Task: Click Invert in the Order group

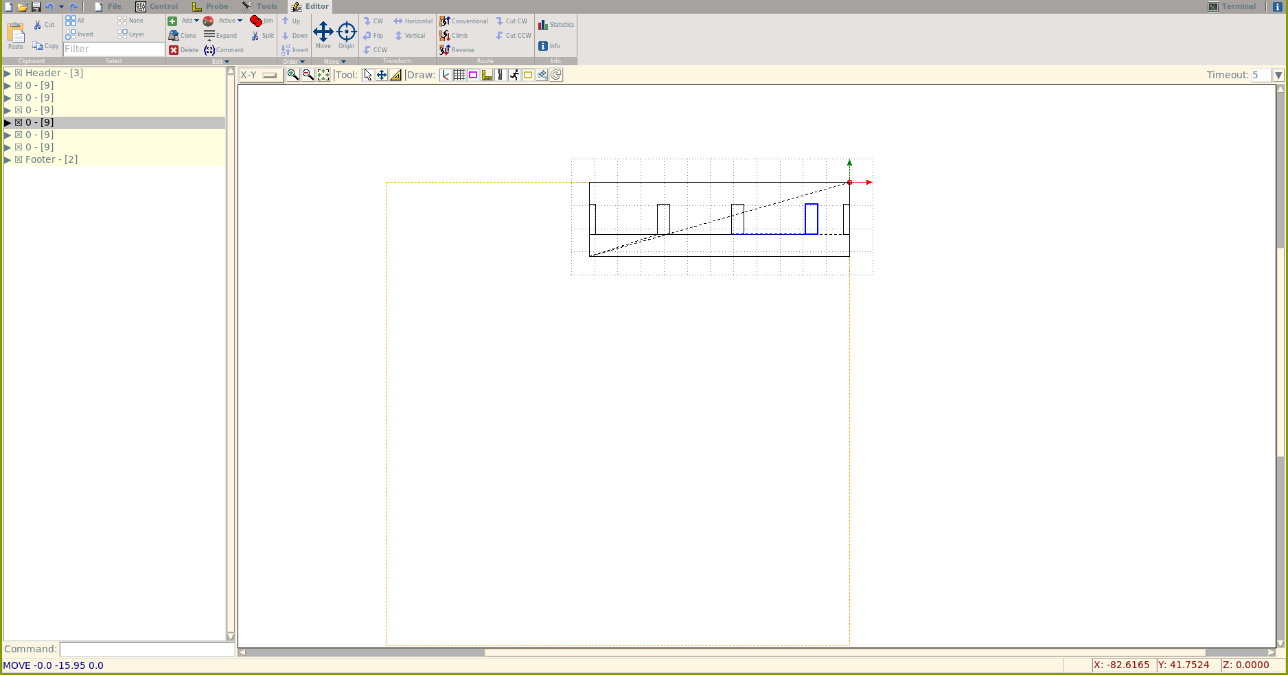Action: coord(295,50)
